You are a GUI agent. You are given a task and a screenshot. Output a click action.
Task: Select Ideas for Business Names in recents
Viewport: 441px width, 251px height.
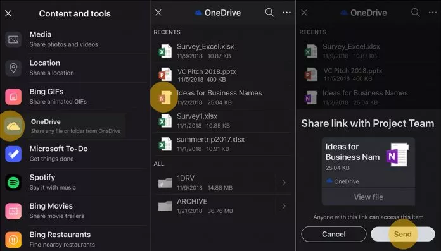click(x=219, y=93)
